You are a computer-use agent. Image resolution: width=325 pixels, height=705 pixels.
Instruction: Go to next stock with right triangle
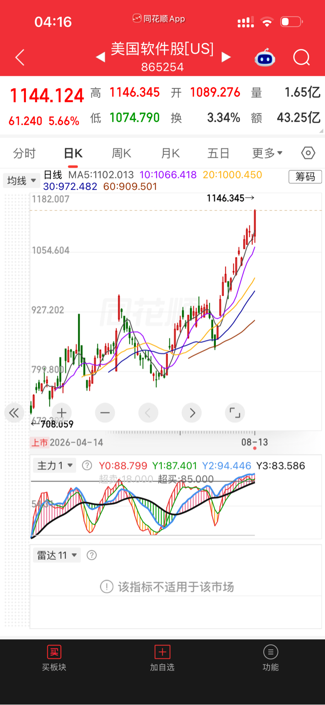pos(226,57)
